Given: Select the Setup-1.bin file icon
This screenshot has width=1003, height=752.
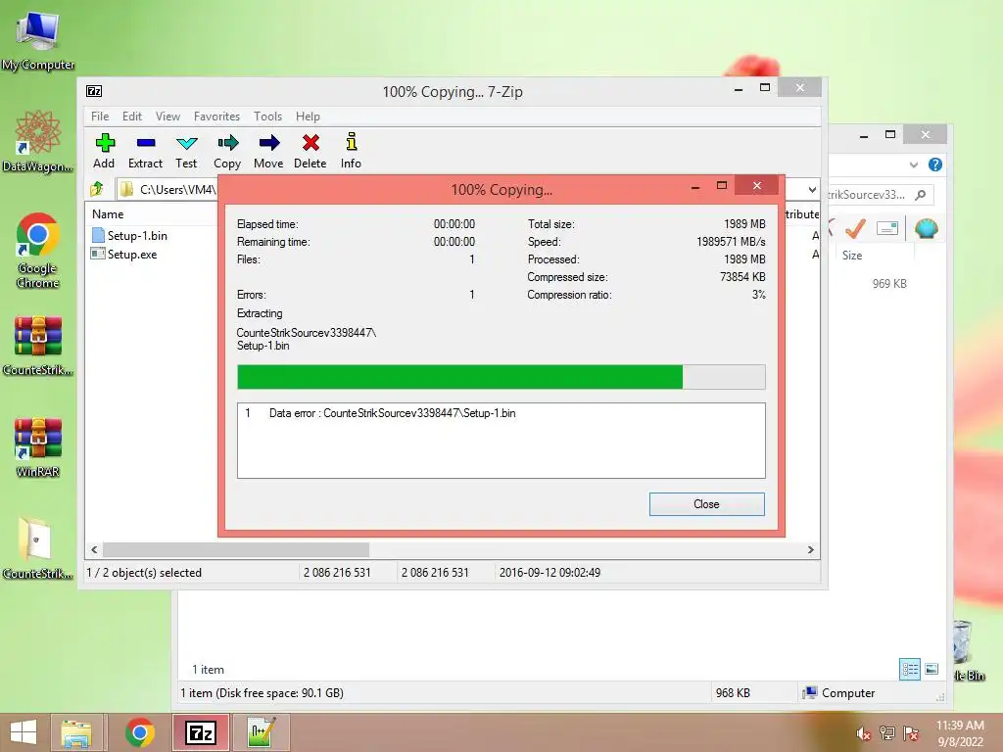Looking at the screenshot, I should point(98,235).
